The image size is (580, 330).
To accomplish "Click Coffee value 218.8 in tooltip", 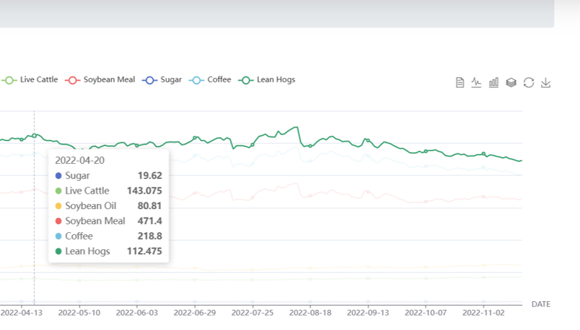I will click(x=150, y=237).
